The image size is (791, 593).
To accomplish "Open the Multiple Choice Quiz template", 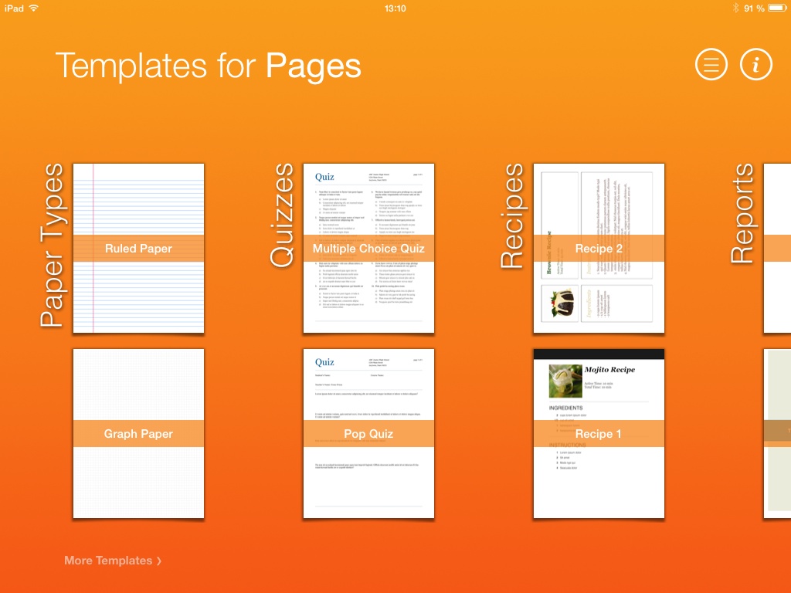I will 368,249.
